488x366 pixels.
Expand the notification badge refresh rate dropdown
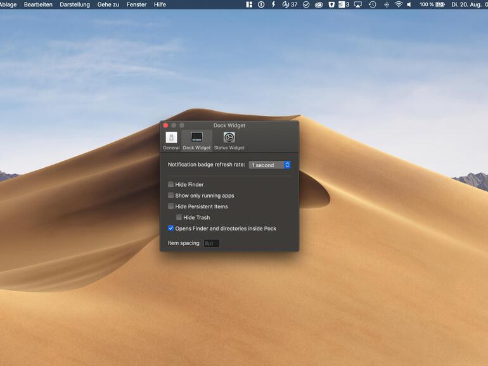pyautogui.click(x=269, y=165)
